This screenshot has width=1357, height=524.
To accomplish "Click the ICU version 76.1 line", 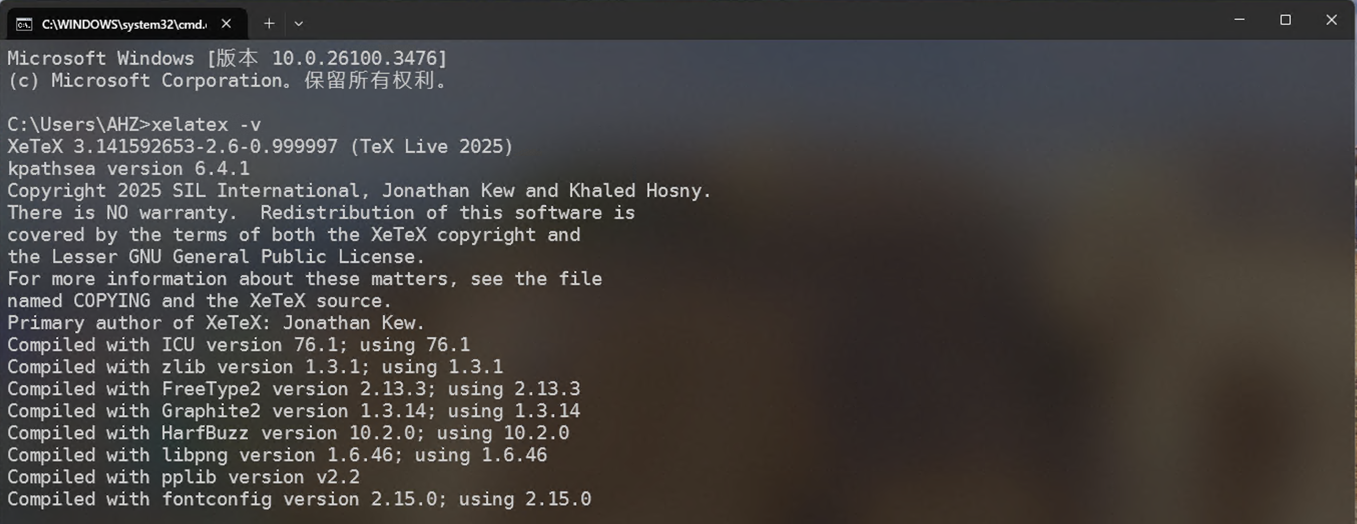I will pos(238,345).
